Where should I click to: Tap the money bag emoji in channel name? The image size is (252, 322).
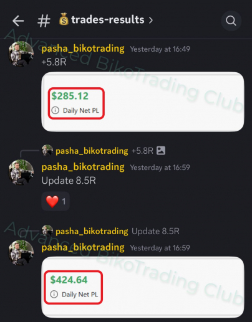[64, 19]
